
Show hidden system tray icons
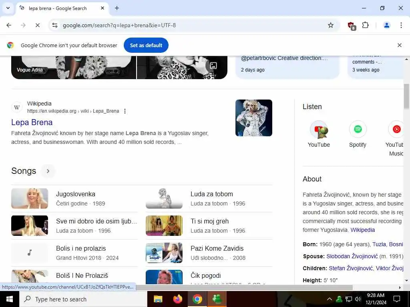tap(330, 299)
